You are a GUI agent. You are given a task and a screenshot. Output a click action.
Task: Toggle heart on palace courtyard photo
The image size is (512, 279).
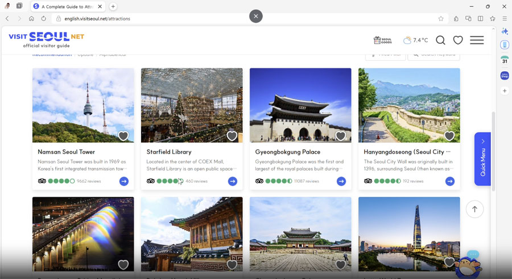(341, 264)
